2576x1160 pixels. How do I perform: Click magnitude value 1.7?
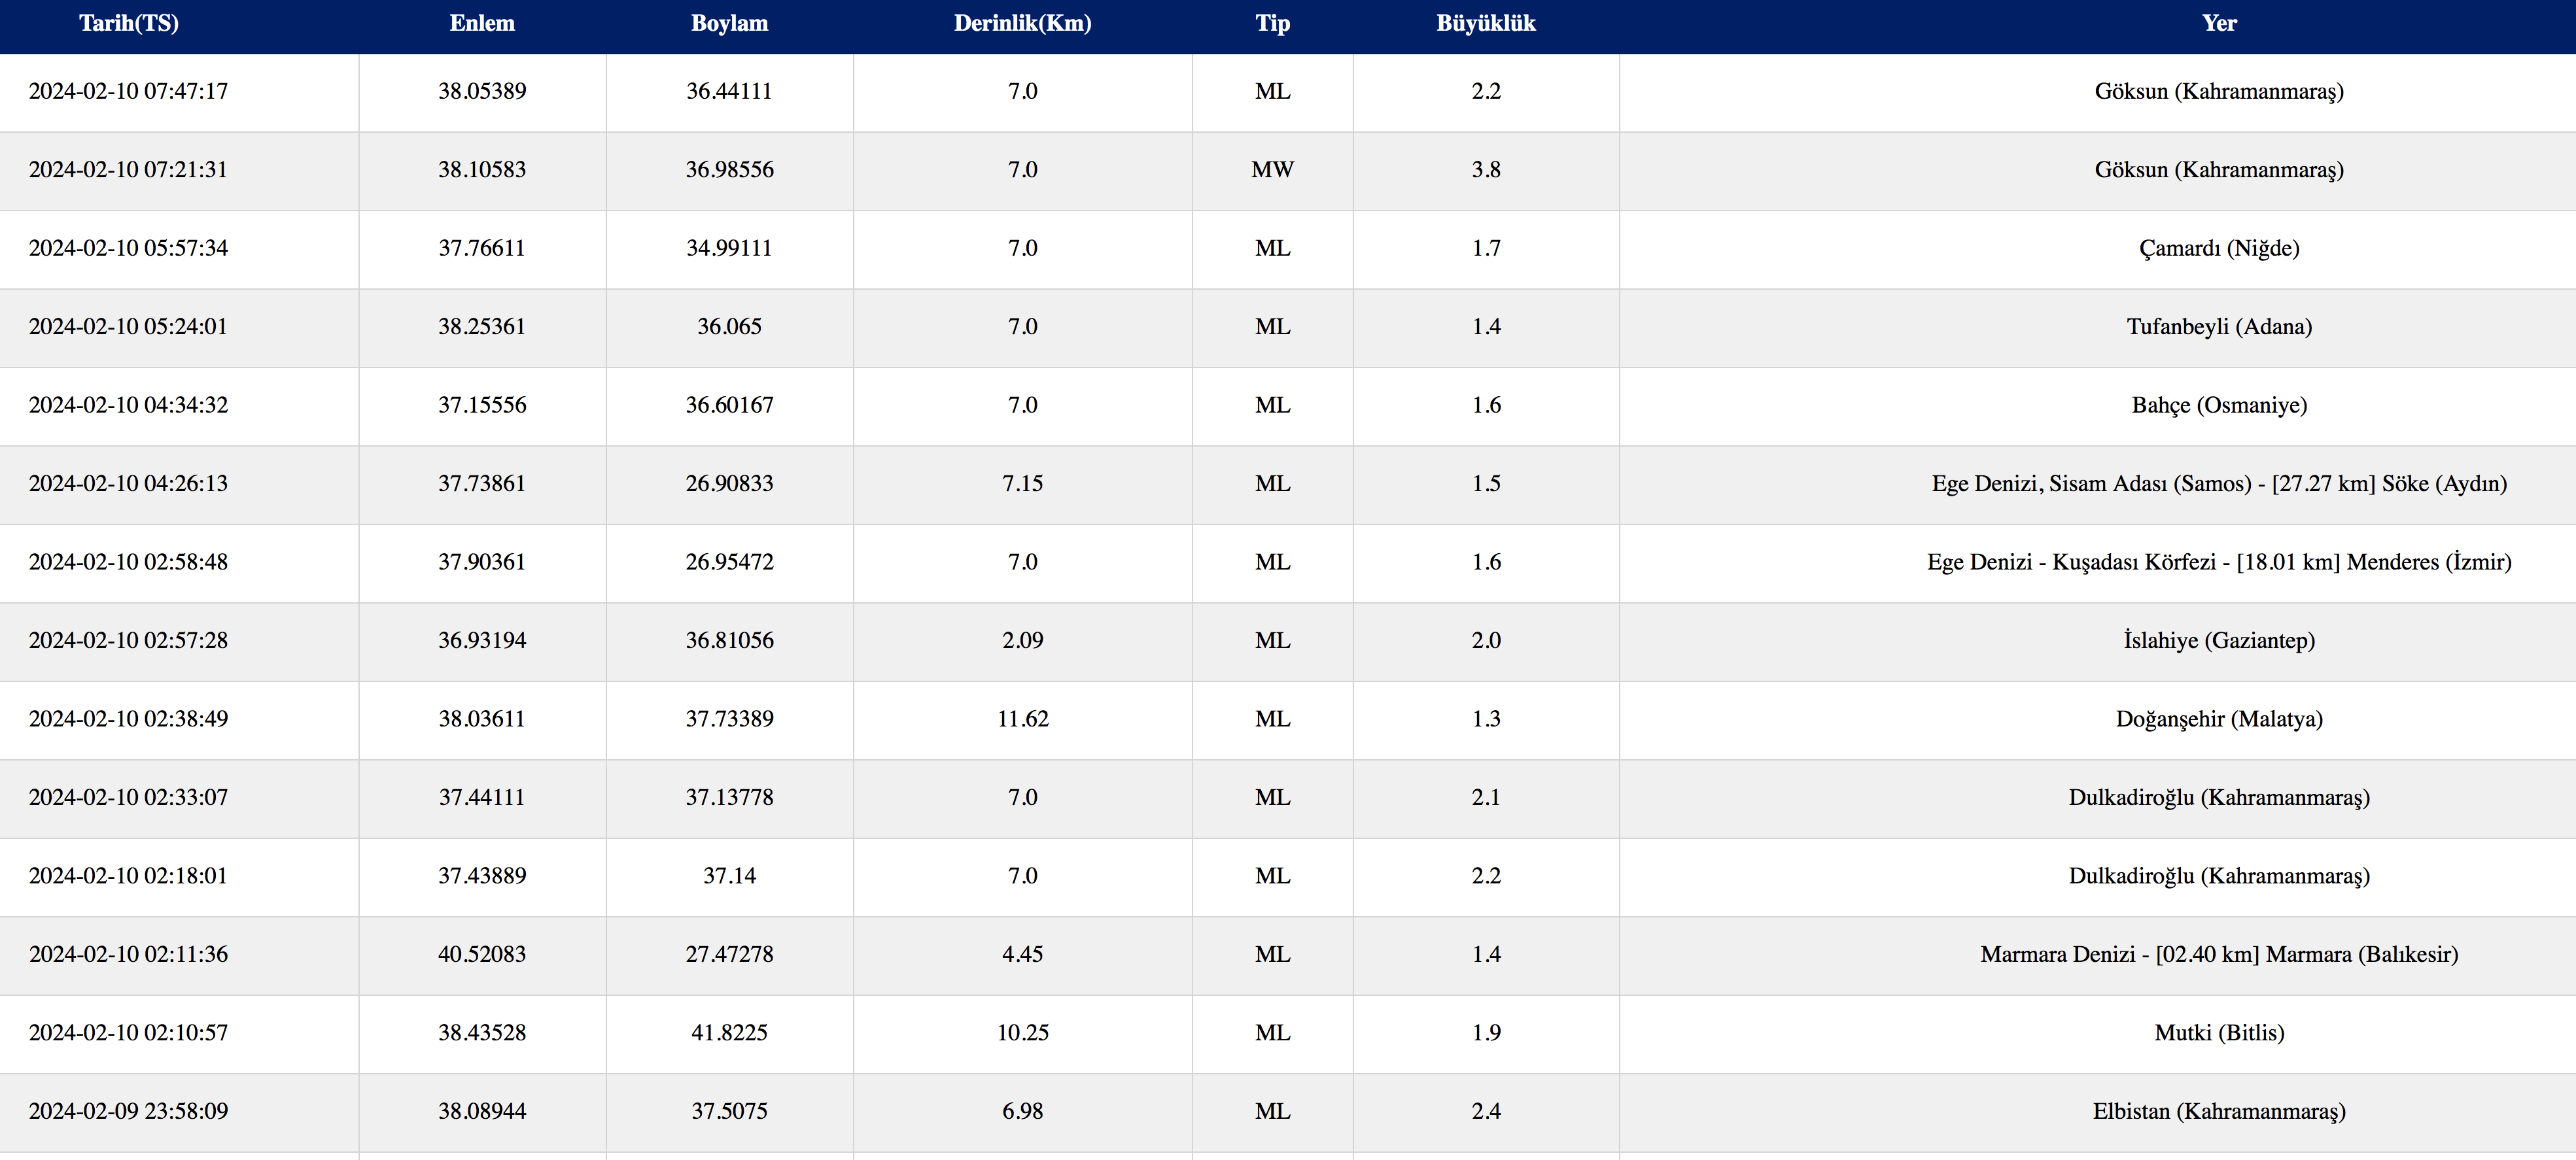(x=1486, y=248)
